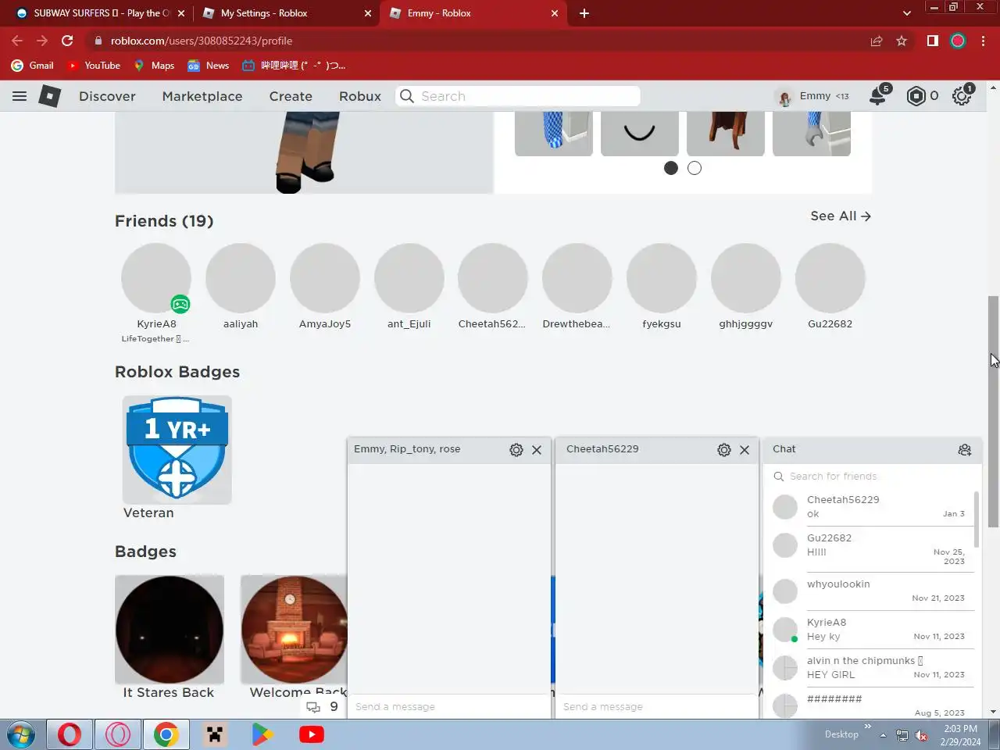Image resolution: width=1000 pixels, height=750 pixels.
Task: Open friend KyrieA8 avatar
Action: tap(156, 278)
